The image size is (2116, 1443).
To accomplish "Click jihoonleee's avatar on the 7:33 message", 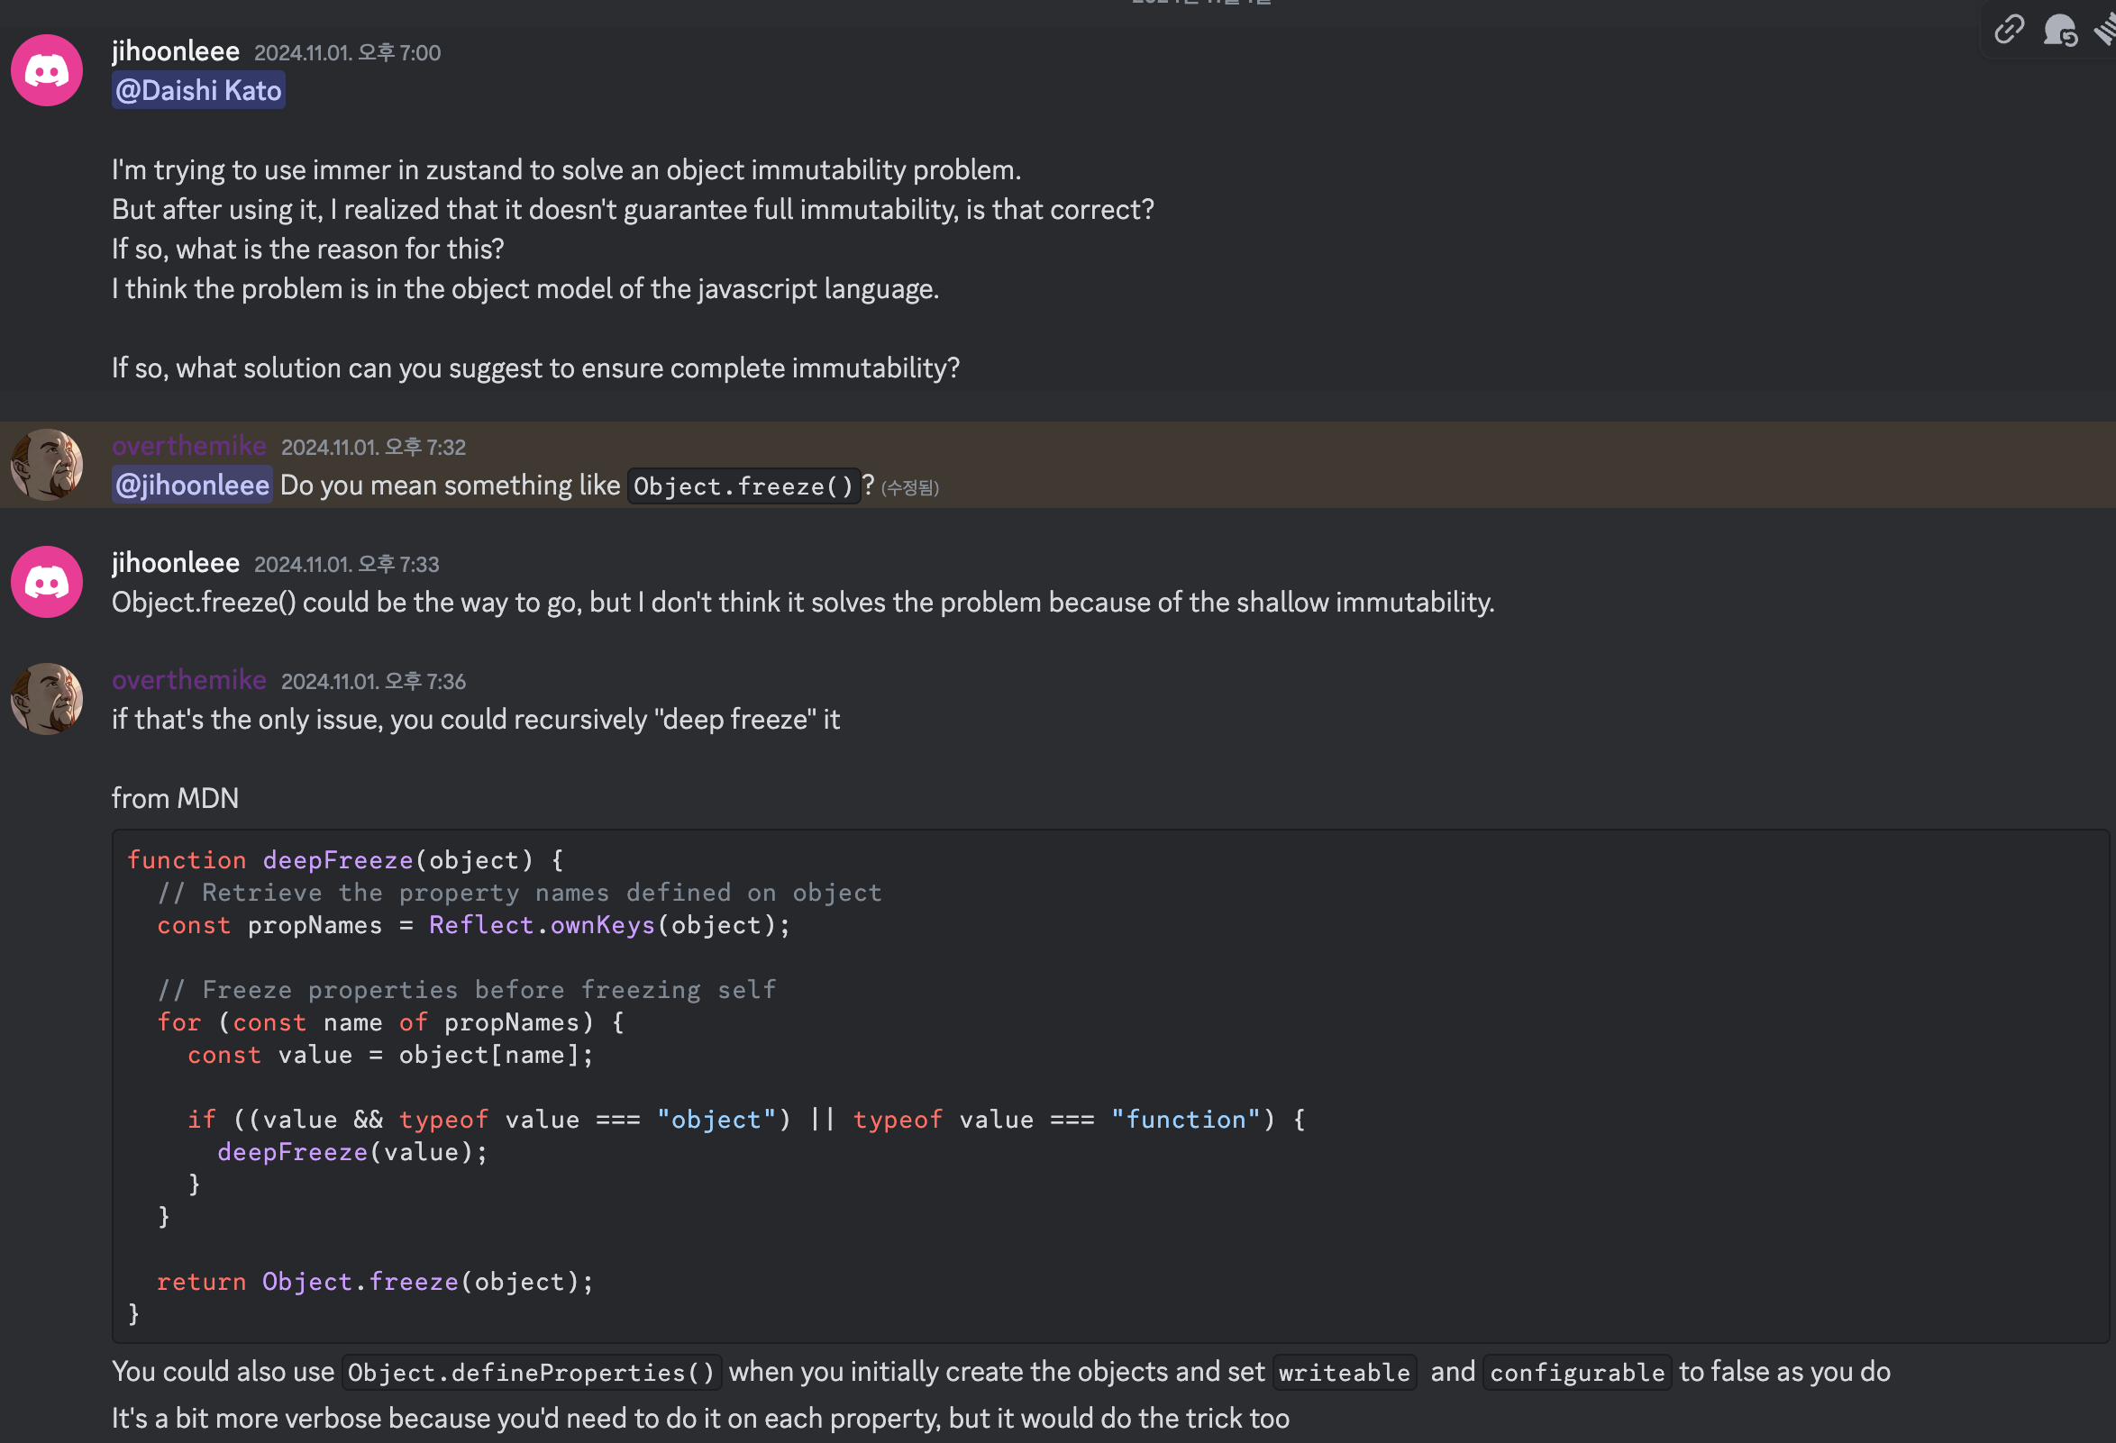I will pyautogui.click(x=47, y=581).
